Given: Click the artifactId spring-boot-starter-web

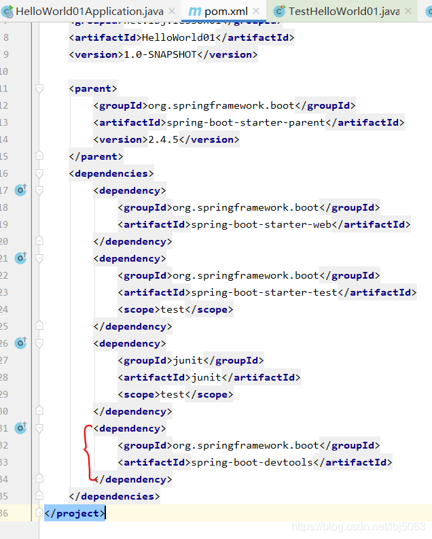Looking at the screenshot, I should coord(261,224).
